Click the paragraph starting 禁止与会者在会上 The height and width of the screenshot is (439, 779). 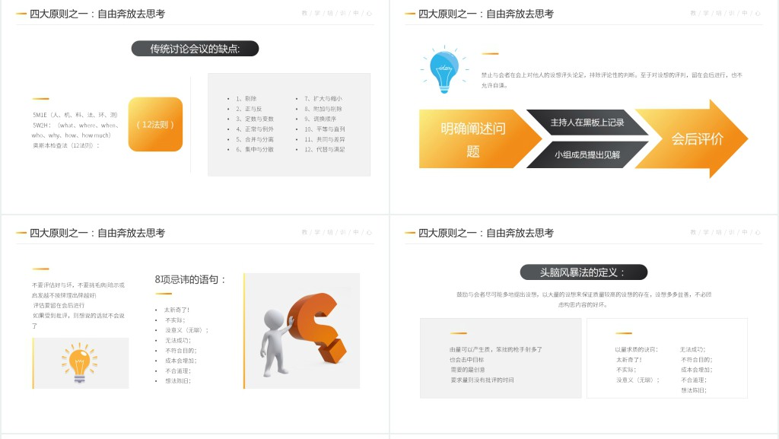point(612,80)
